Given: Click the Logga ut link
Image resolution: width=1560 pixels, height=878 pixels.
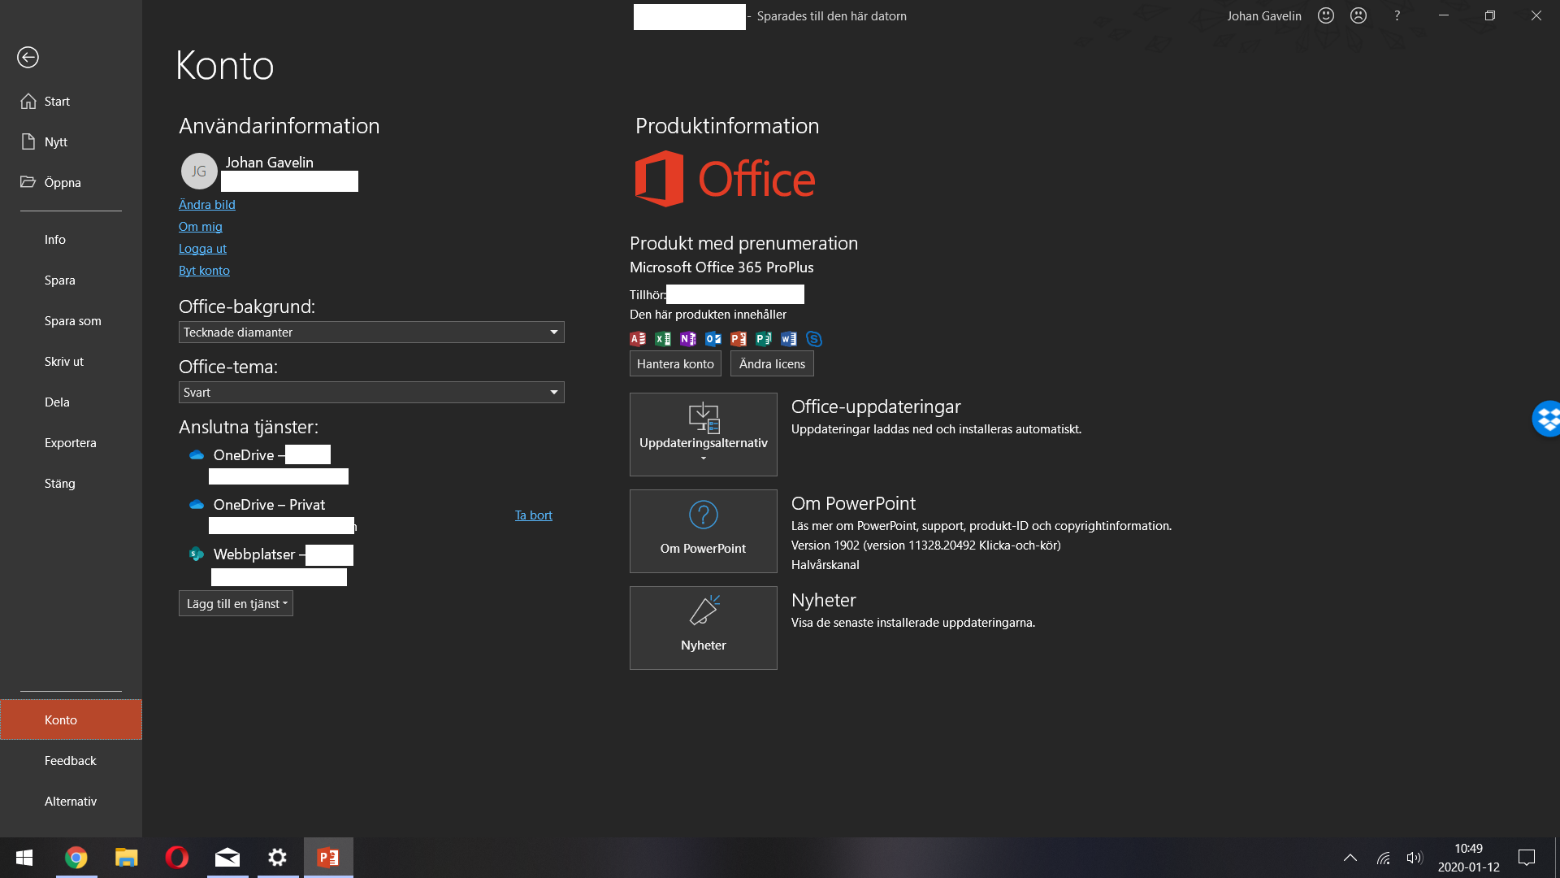Looking at the screenshot, I should (201, 248).
